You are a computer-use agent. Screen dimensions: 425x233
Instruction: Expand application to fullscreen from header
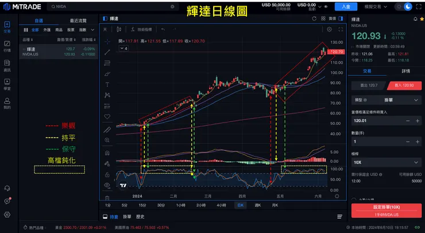click(x=419, y=7)
